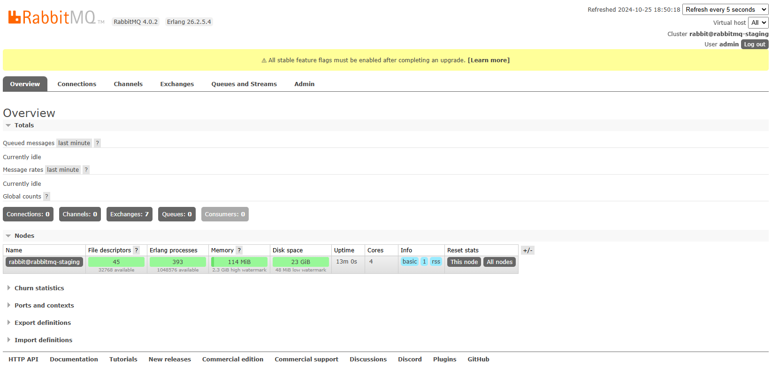Viewport: 772px width, 367px height.
Task: Switch to the Connections tab
Action: tap(77, 84)
